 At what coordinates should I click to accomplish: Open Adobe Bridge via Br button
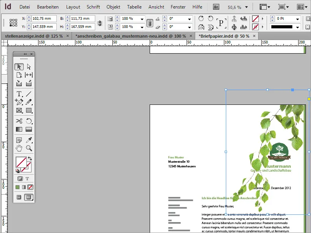point(216,7)
